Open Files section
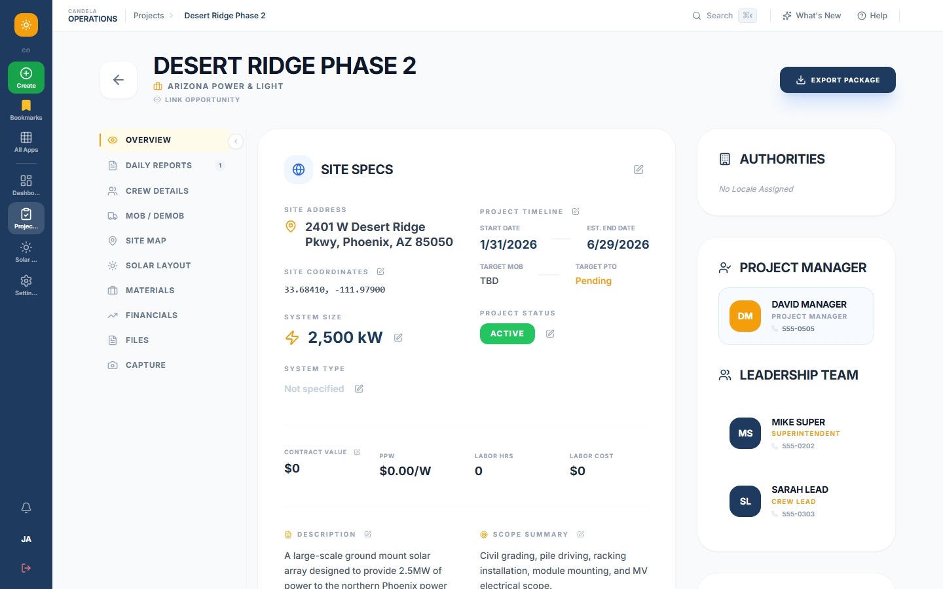 tap(165, 340)
